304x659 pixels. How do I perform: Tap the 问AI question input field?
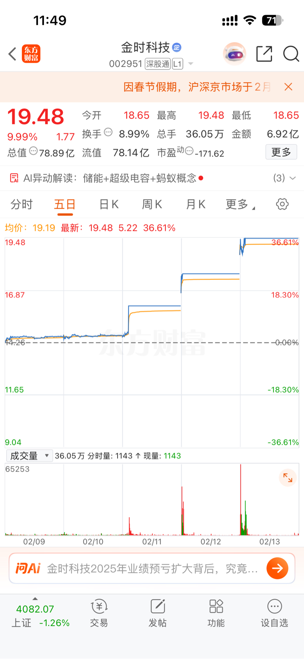[x=152, y=569]
